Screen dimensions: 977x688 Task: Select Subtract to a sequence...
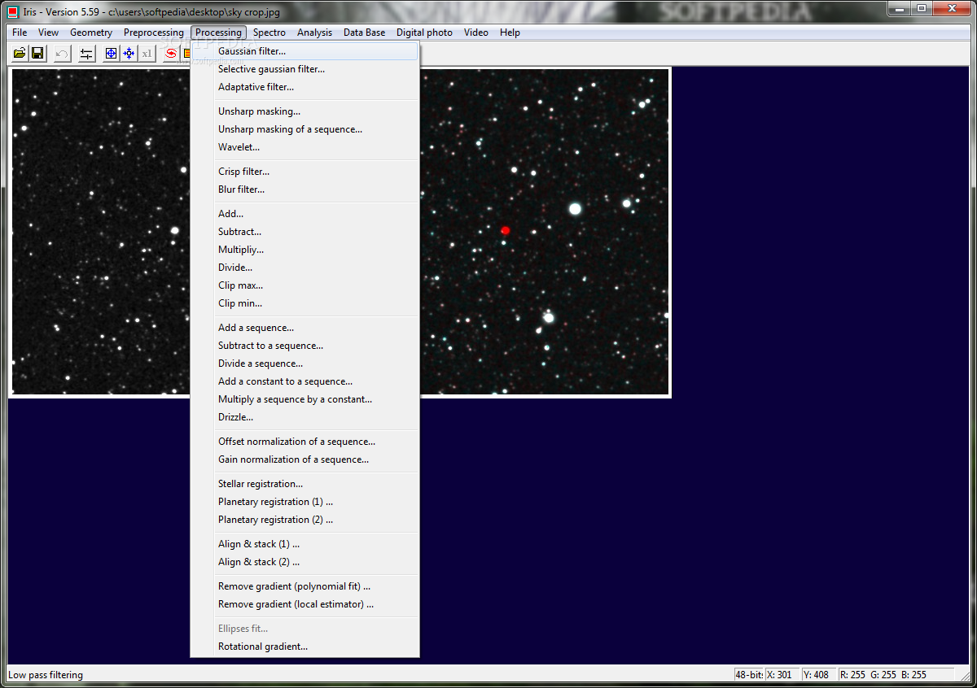[305, 346]
